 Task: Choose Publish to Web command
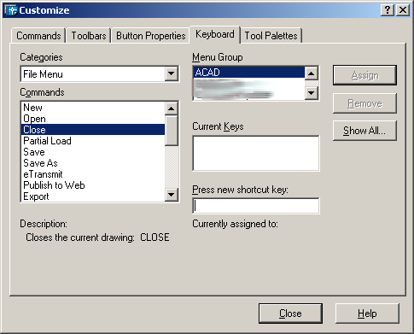(x=93, y=185)
